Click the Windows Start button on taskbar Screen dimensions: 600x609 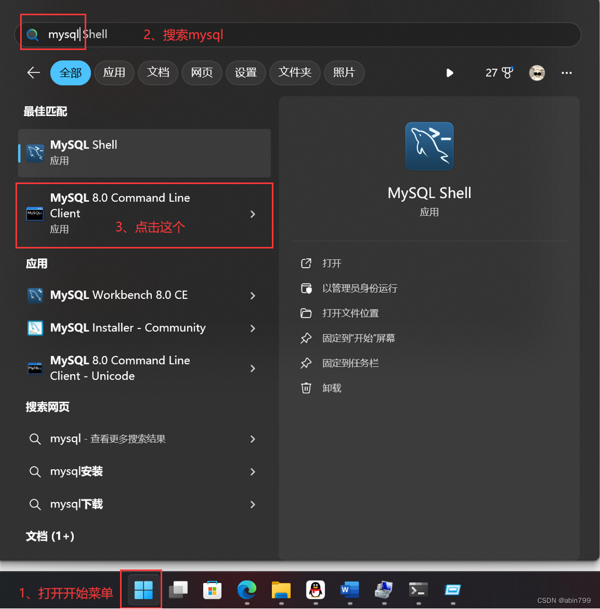tap(143, 590)
